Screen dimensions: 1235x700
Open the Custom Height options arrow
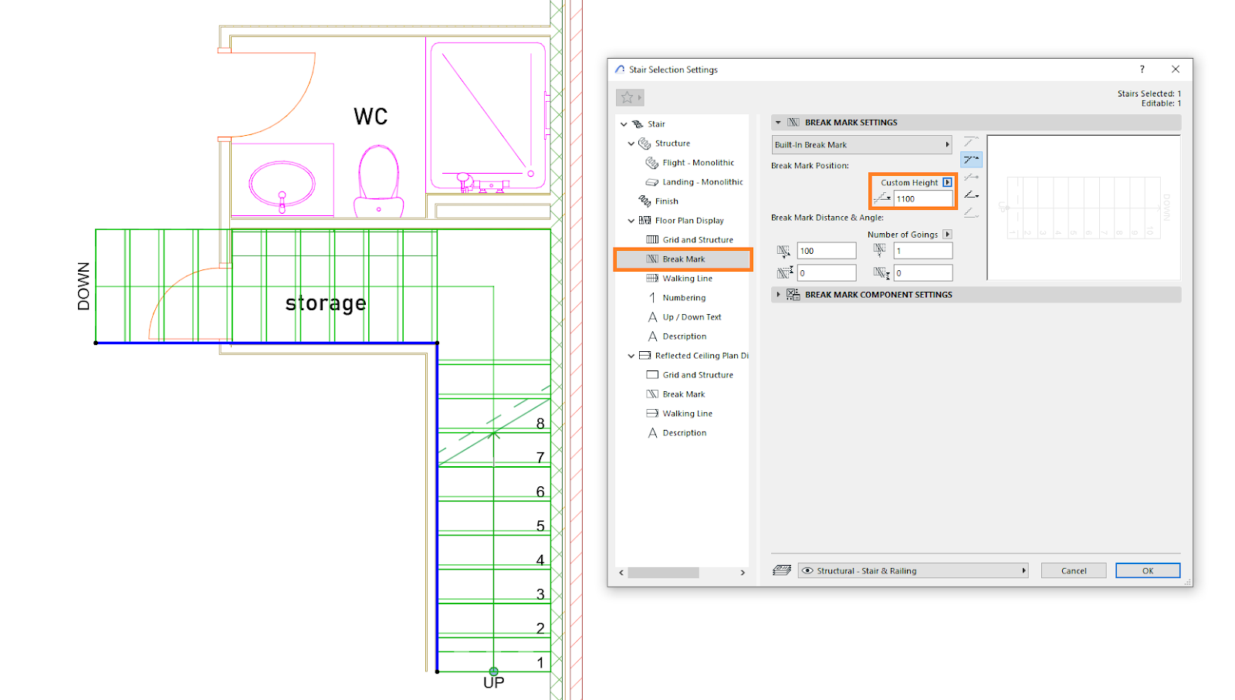pyautogui.click(x=947, y=183)
